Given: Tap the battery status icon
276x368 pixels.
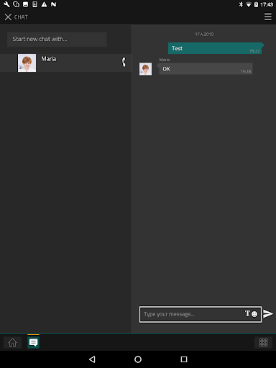Looking at the screenshot, I should tap(256, 4).
